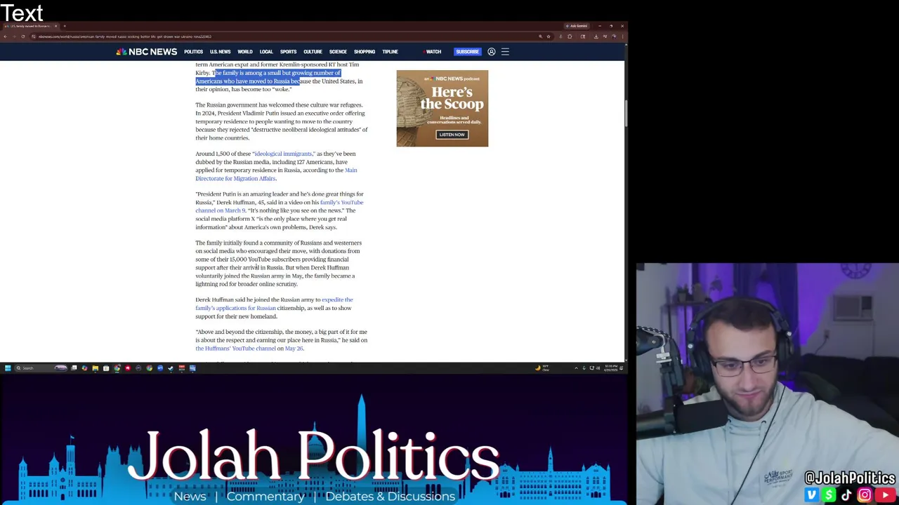
Task: Open the Sports section
Action: pos(288,52)
